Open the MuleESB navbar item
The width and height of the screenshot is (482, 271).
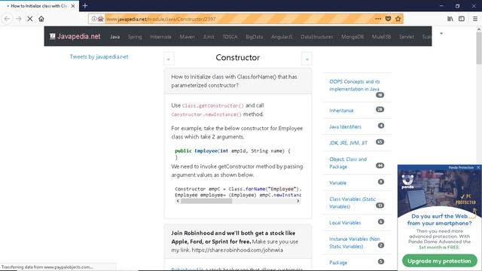point(381,37)
